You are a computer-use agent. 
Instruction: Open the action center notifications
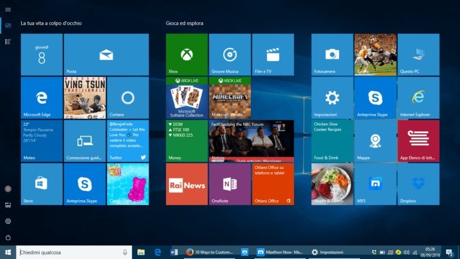[x=450, y=252]
